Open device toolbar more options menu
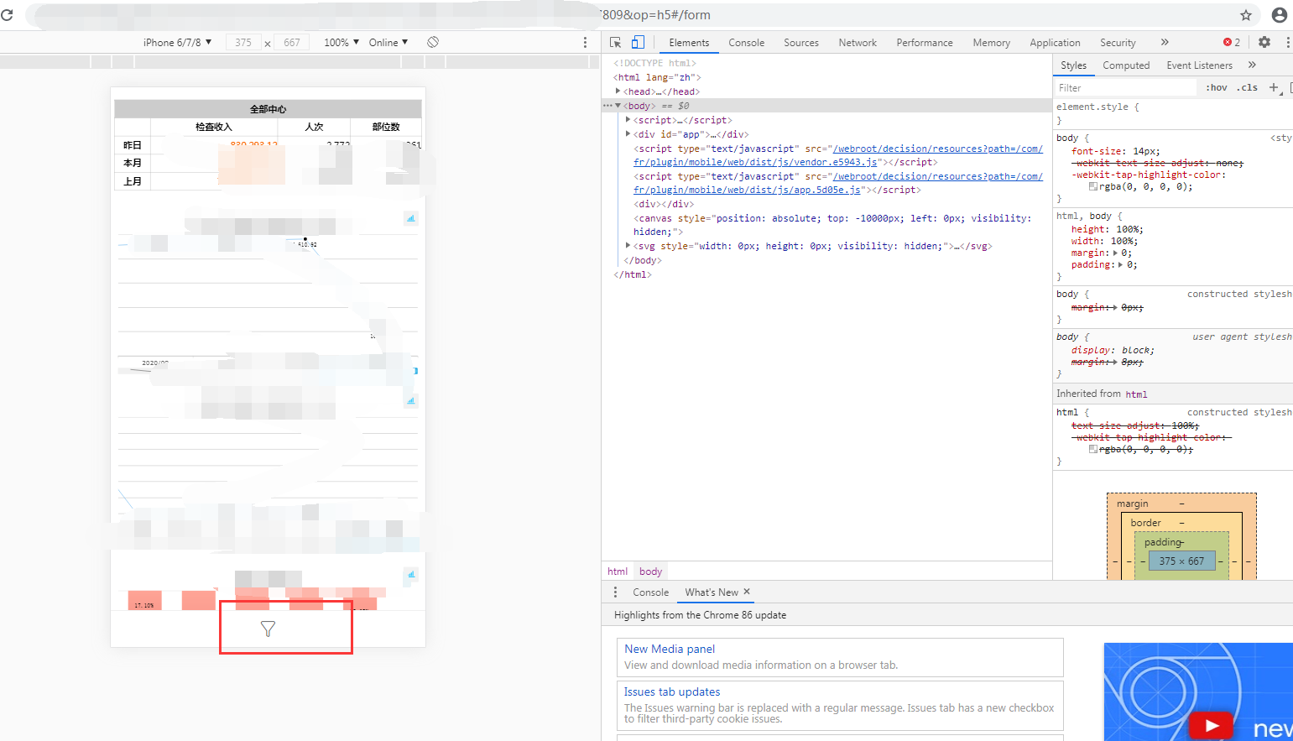 [x=585, y=42]
